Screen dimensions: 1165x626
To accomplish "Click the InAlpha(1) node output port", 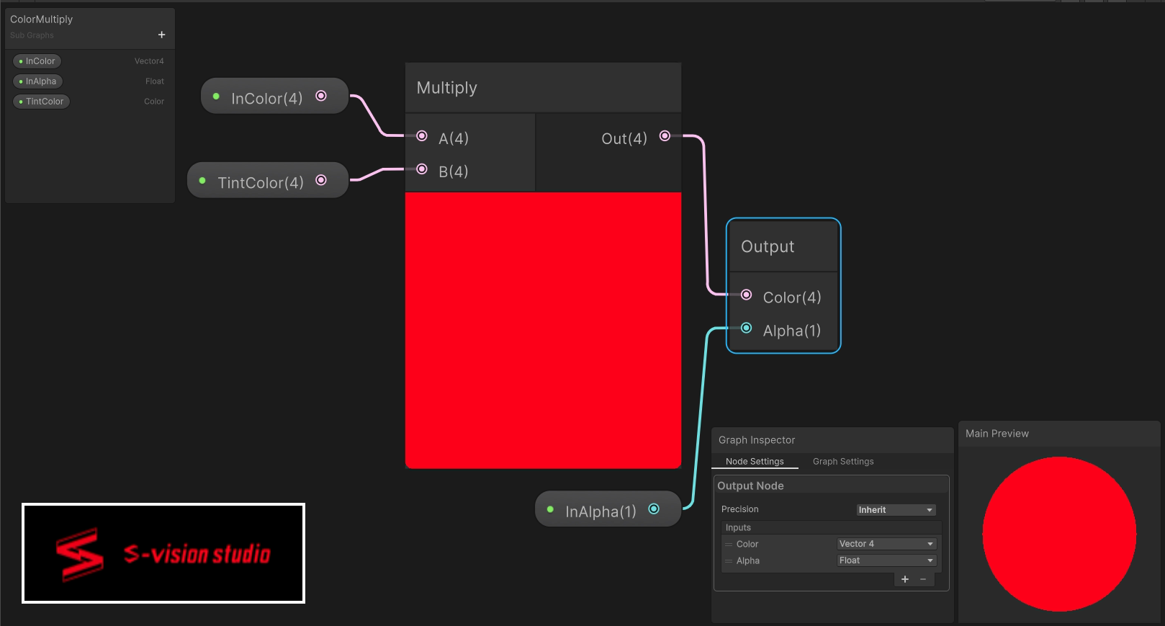I will click(x=654, y=509).
